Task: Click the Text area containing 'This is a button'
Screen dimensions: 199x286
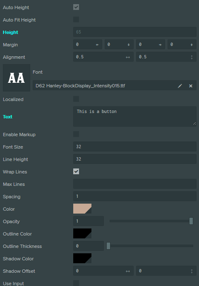Action: click(135, 117)
